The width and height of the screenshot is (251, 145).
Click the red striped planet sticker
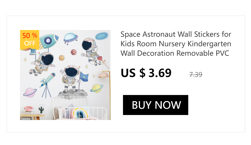coord(74,52)
